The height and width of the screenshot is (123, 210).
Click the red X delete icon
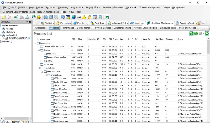[10, 17]
